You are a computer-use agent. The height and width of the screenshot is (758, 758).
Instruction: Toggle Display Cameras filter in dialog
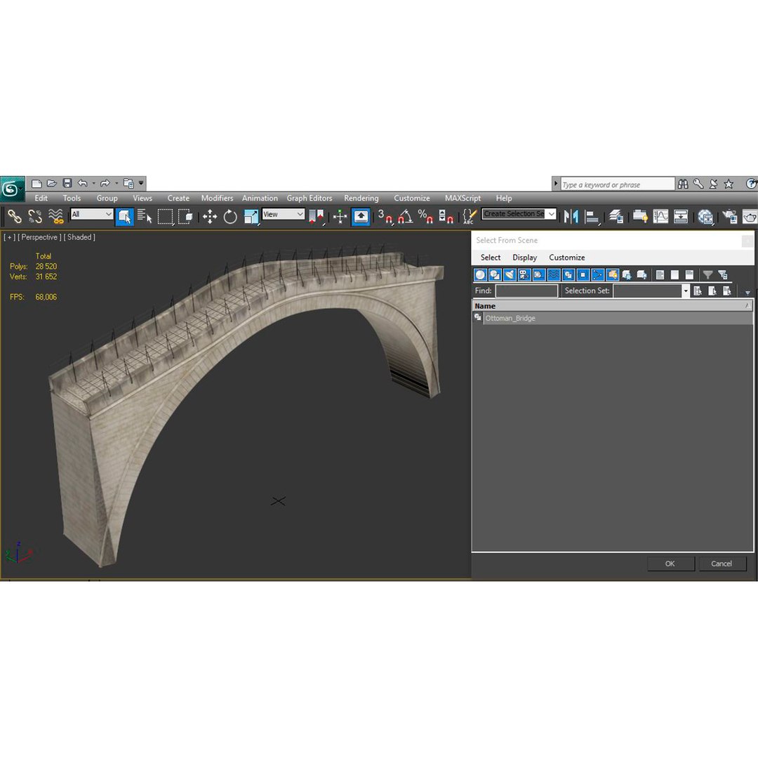(x=524, y=275)
